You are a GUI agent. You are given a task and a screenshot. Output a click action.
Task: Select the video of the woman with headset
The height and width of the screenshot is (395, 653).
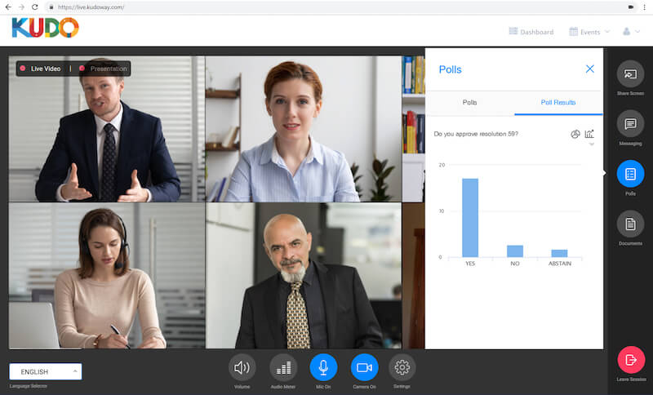point(107,276)
